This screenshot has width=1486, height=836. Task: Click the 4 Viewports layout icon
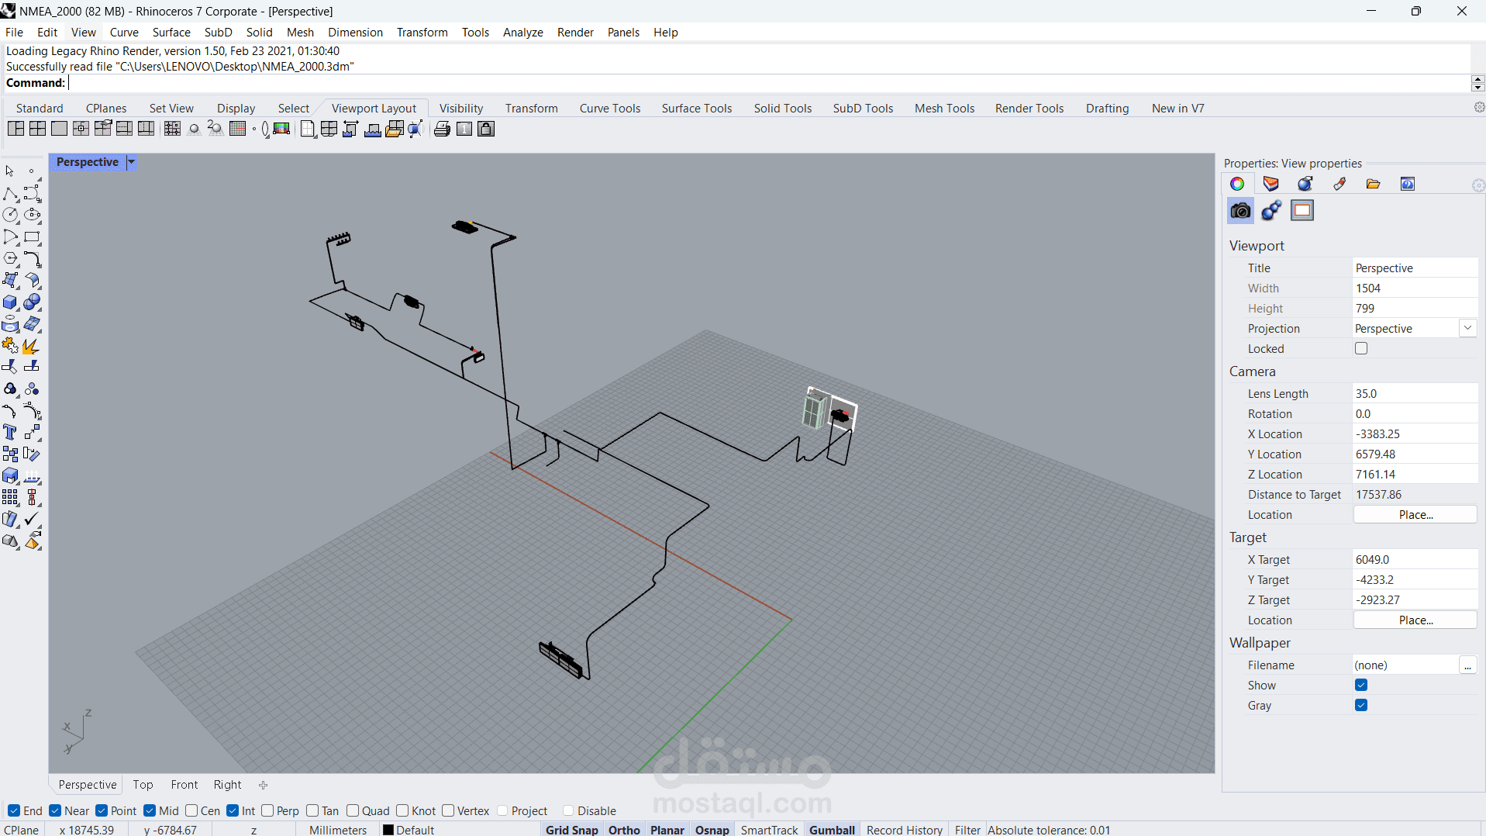click(37, 129)
